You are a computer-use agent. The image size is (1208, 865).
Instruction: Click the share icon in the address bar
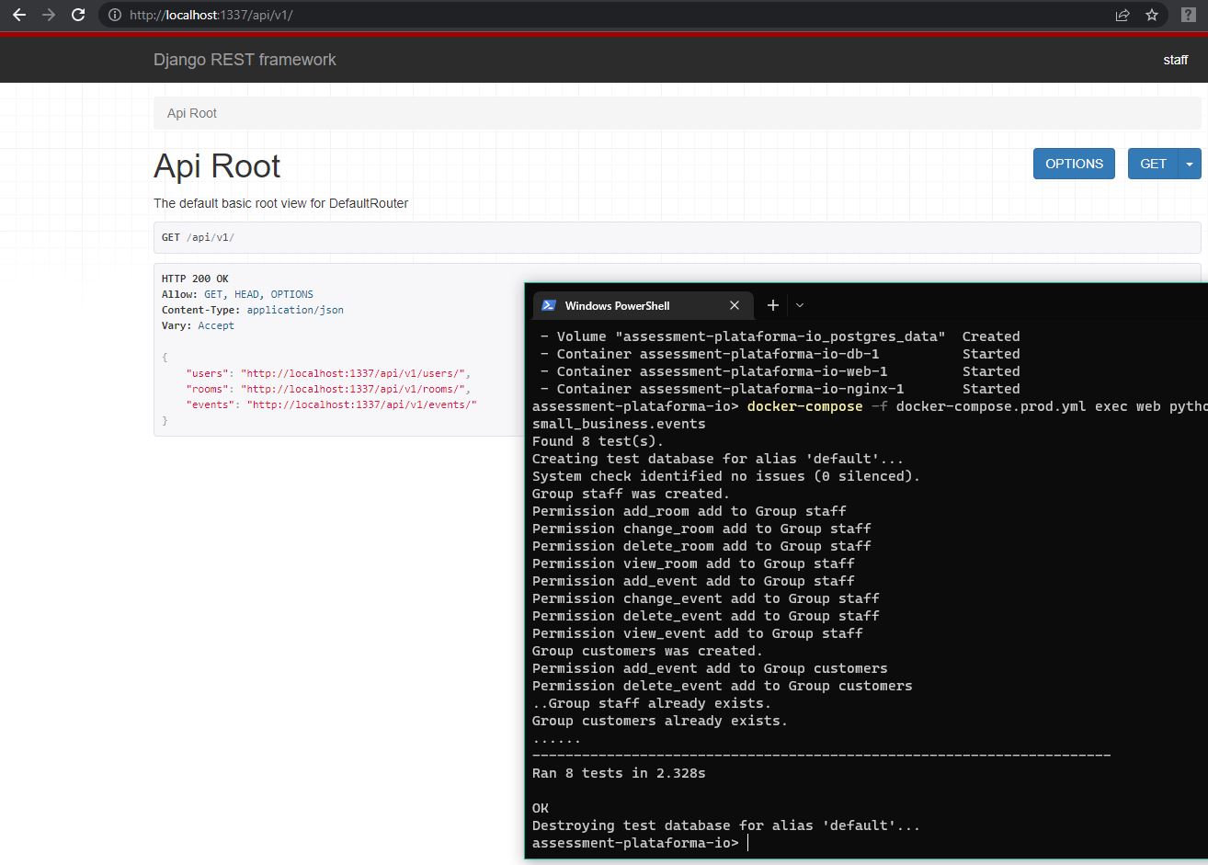coord(1122,15)
